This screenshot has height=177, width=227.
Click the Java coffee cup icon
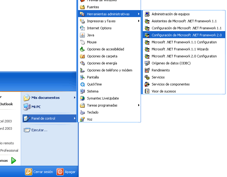click(82, 35)
